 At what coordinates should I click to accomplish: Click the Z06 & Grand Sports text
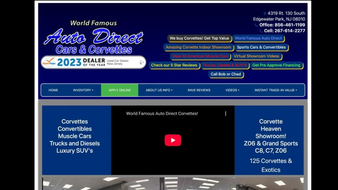pos(271,143)
